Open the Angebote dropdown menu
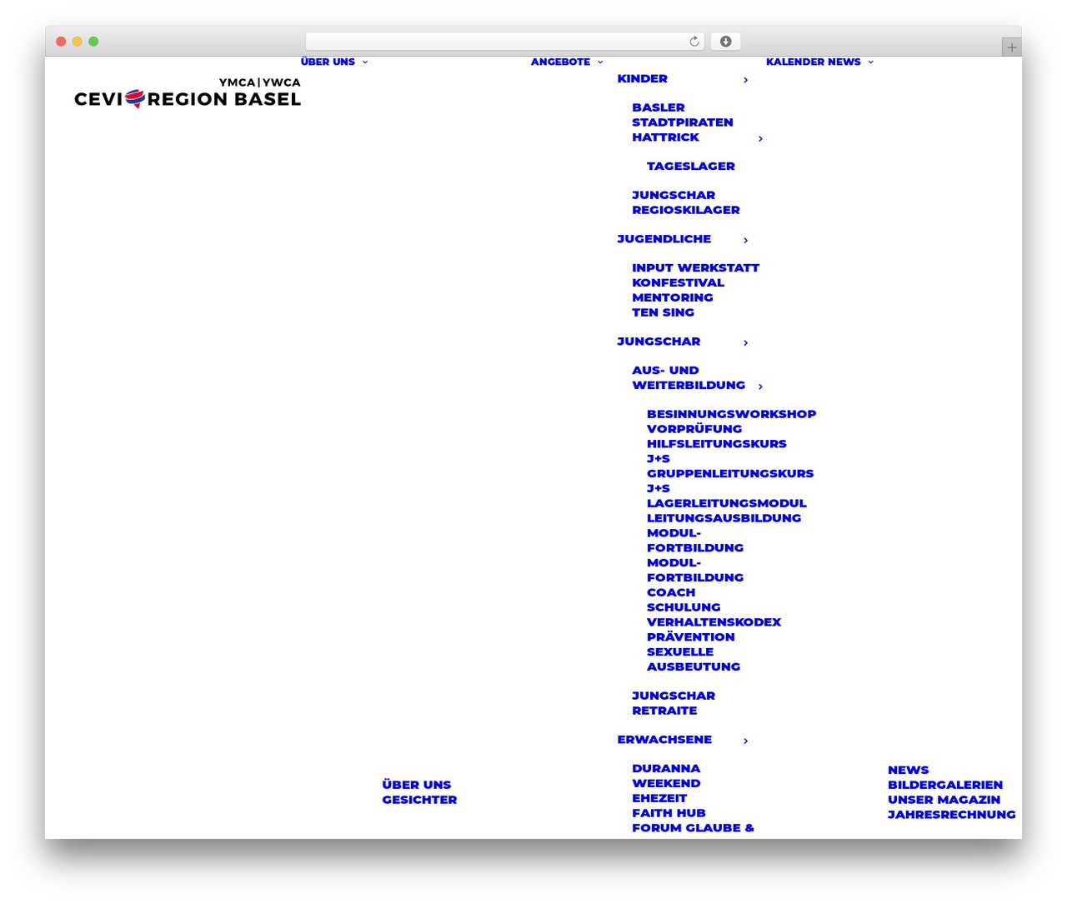Screen dimensions: 1067x903 (567, 62)
